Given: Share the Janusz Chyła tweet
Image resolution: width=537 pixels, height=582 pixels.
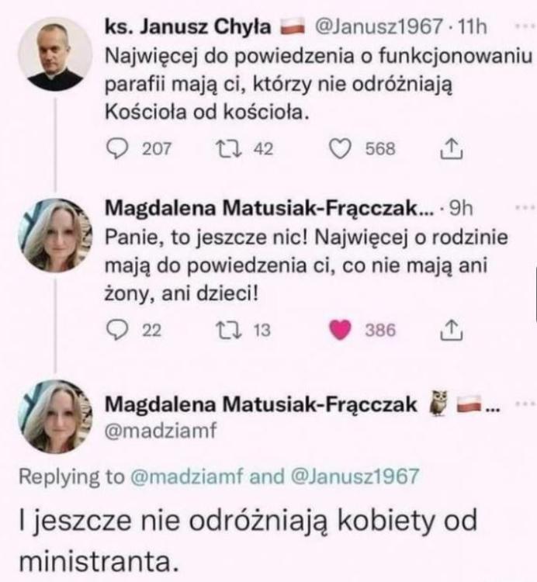Looking at the screenshot, I should (x=451, y=148).
